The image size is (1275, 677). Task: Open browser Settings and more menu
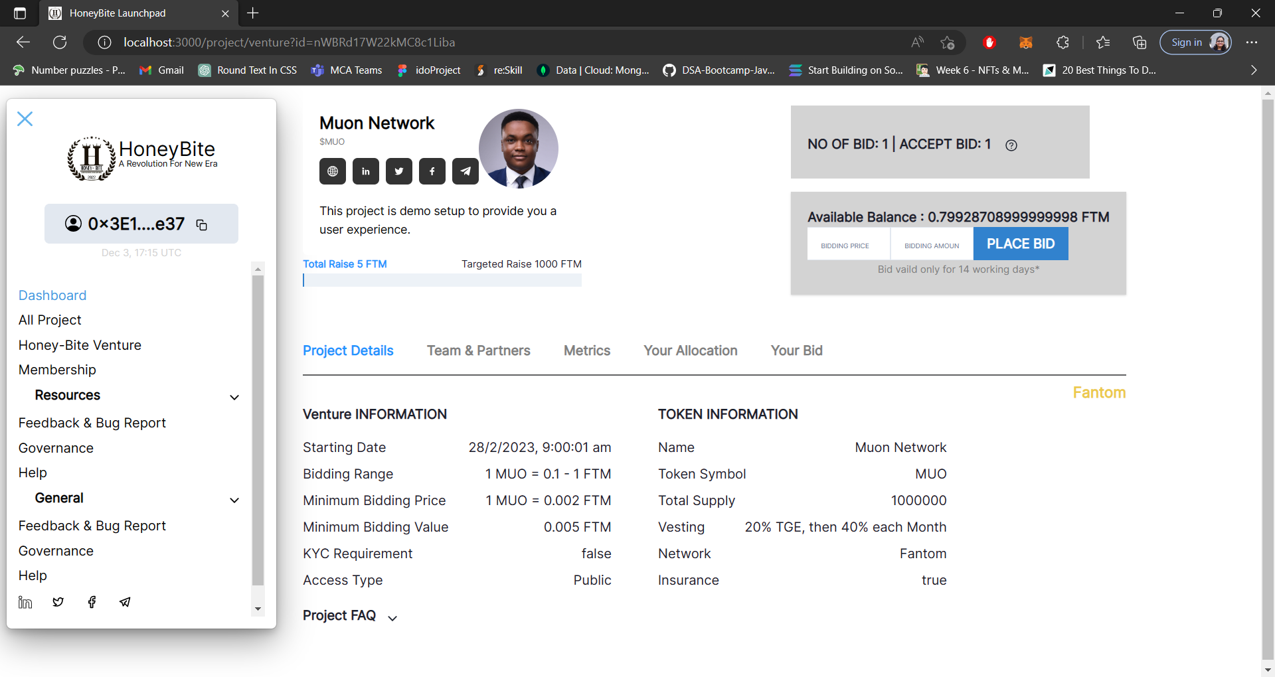(x=1252, y=42)
